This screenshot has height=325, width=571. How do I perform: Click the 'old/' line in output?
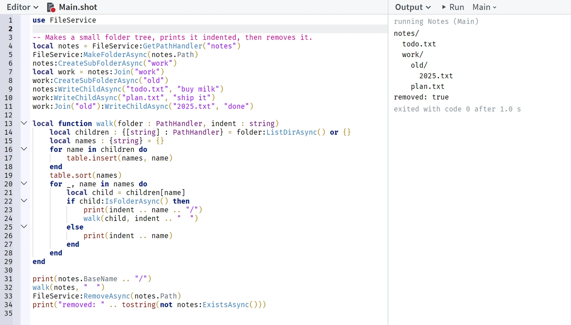pyautogui.click(x=419, y=65)
